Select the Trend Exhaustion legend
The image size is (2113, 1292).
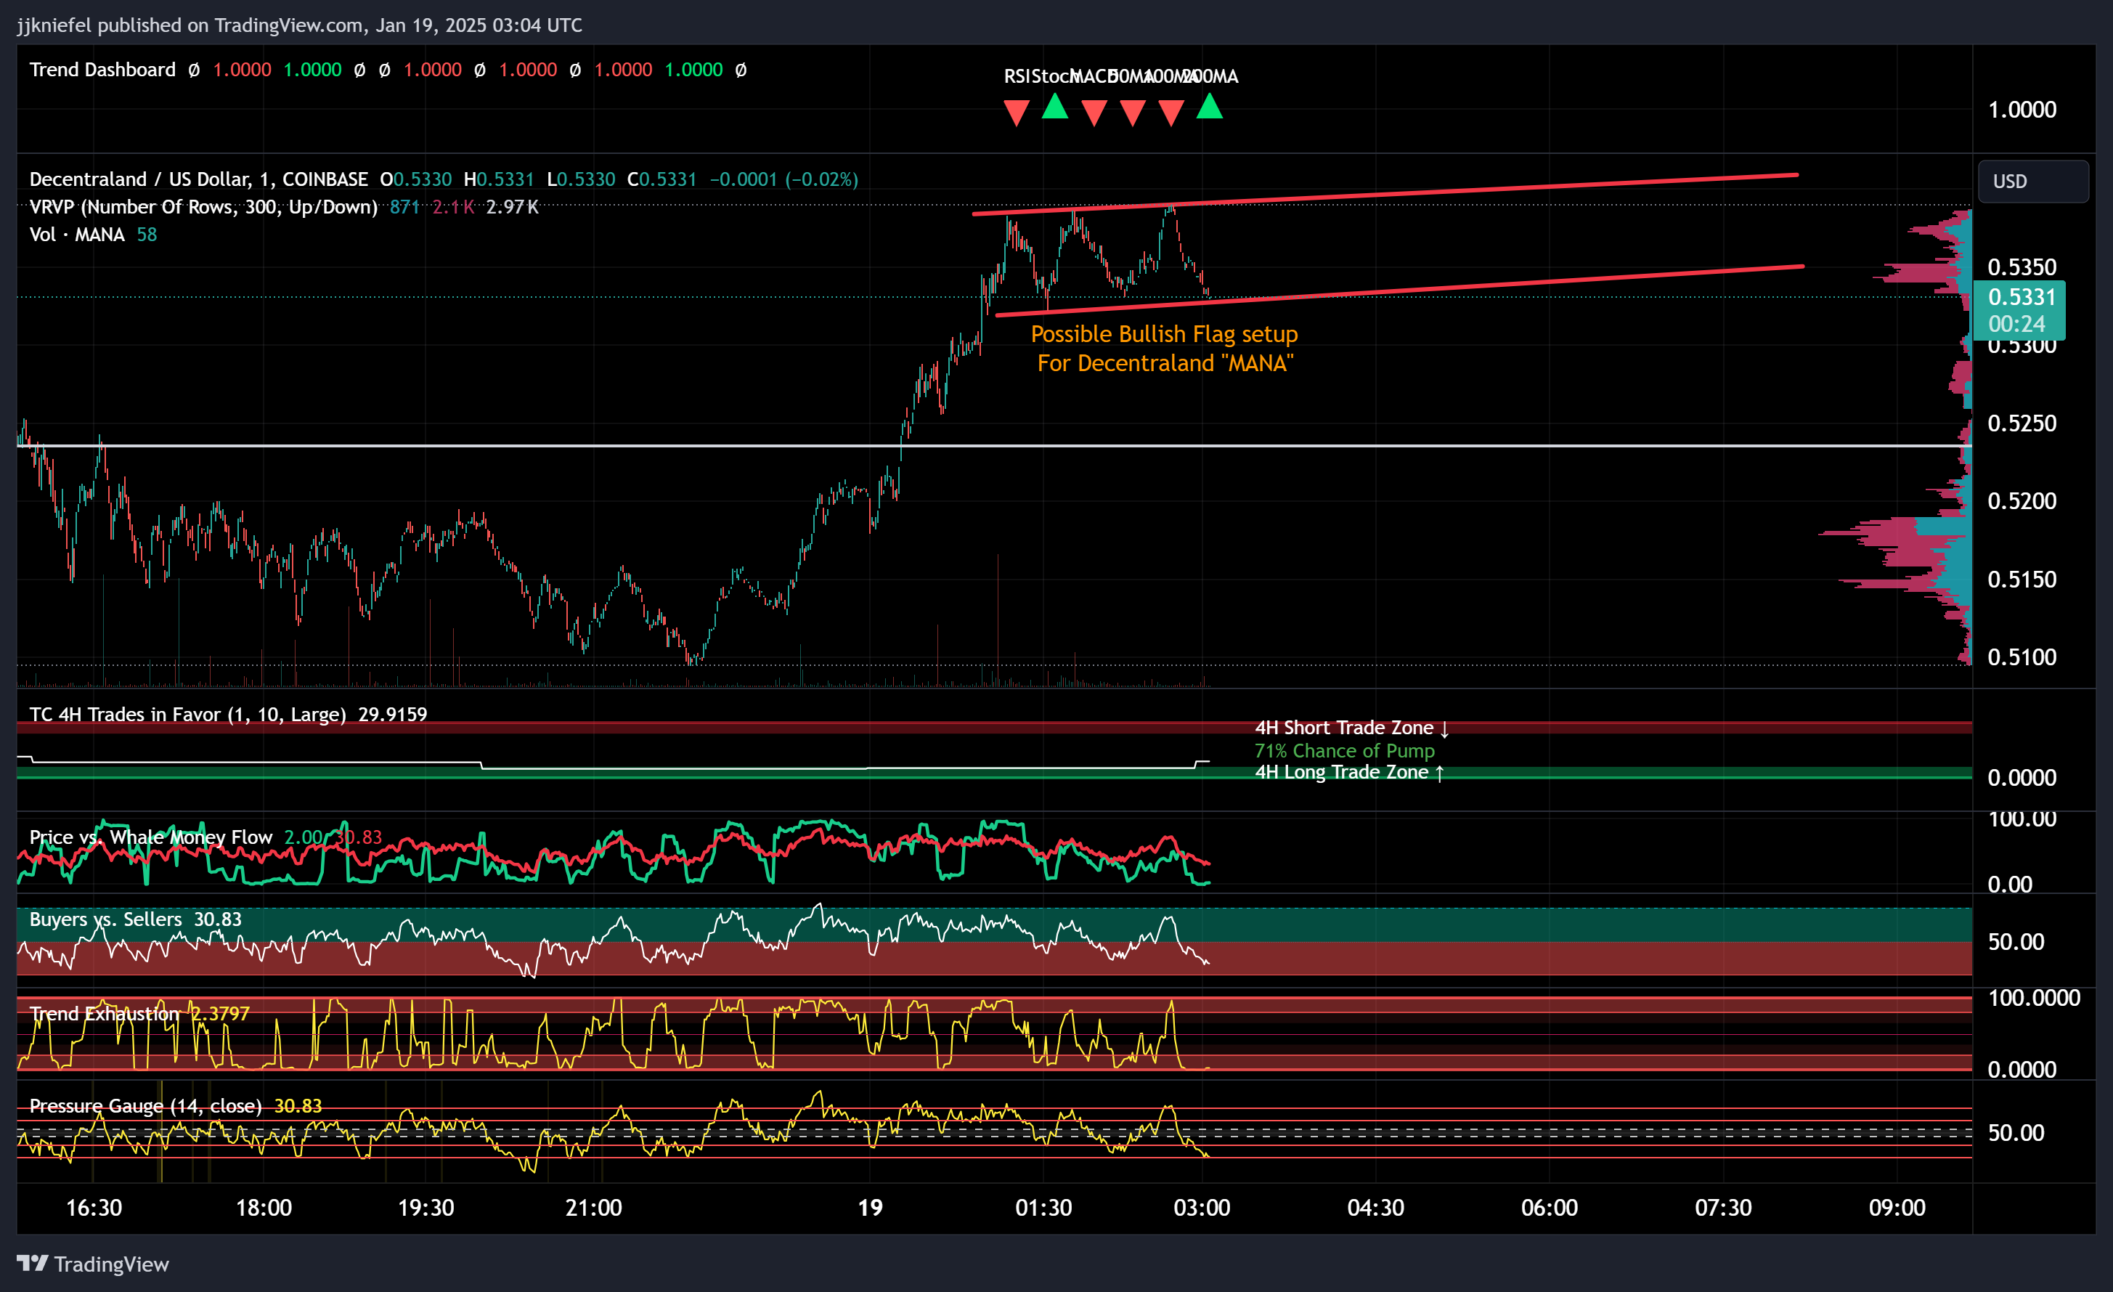coord(105,1013)
